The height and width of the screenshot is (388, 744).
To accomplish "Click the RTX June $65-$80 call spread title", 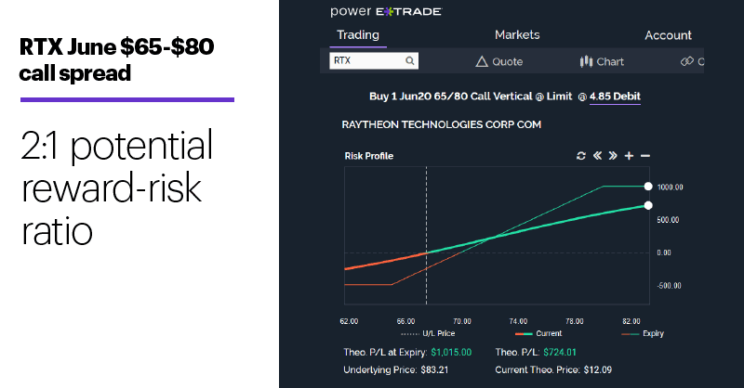I will coord(117,59).
